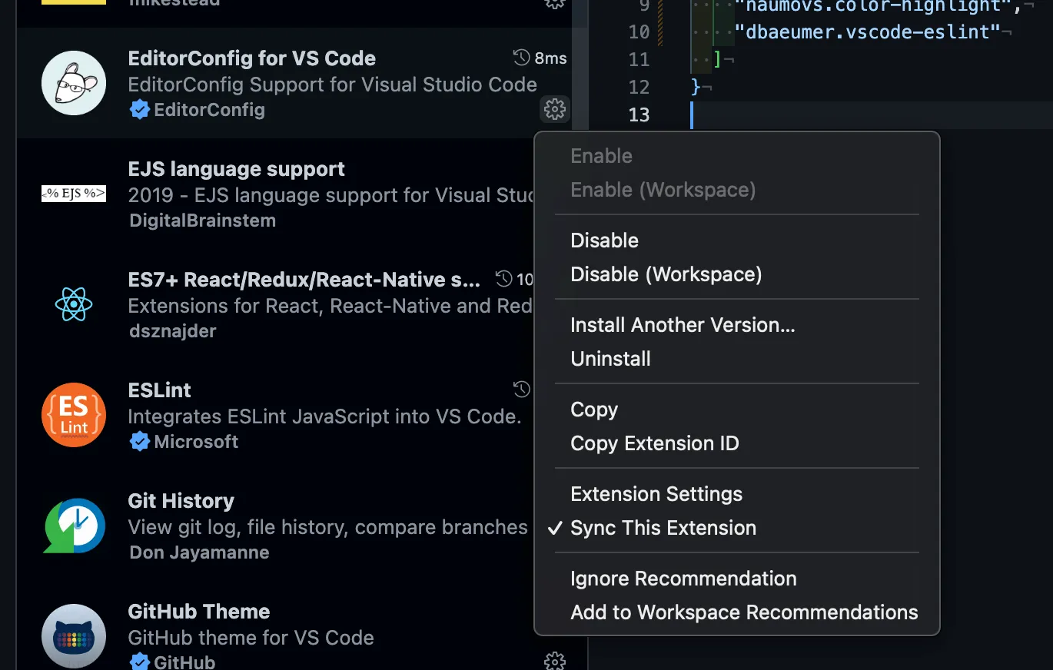1053x670 pixels.
Task: Select Ignore Recommendation
Action: 683,578
